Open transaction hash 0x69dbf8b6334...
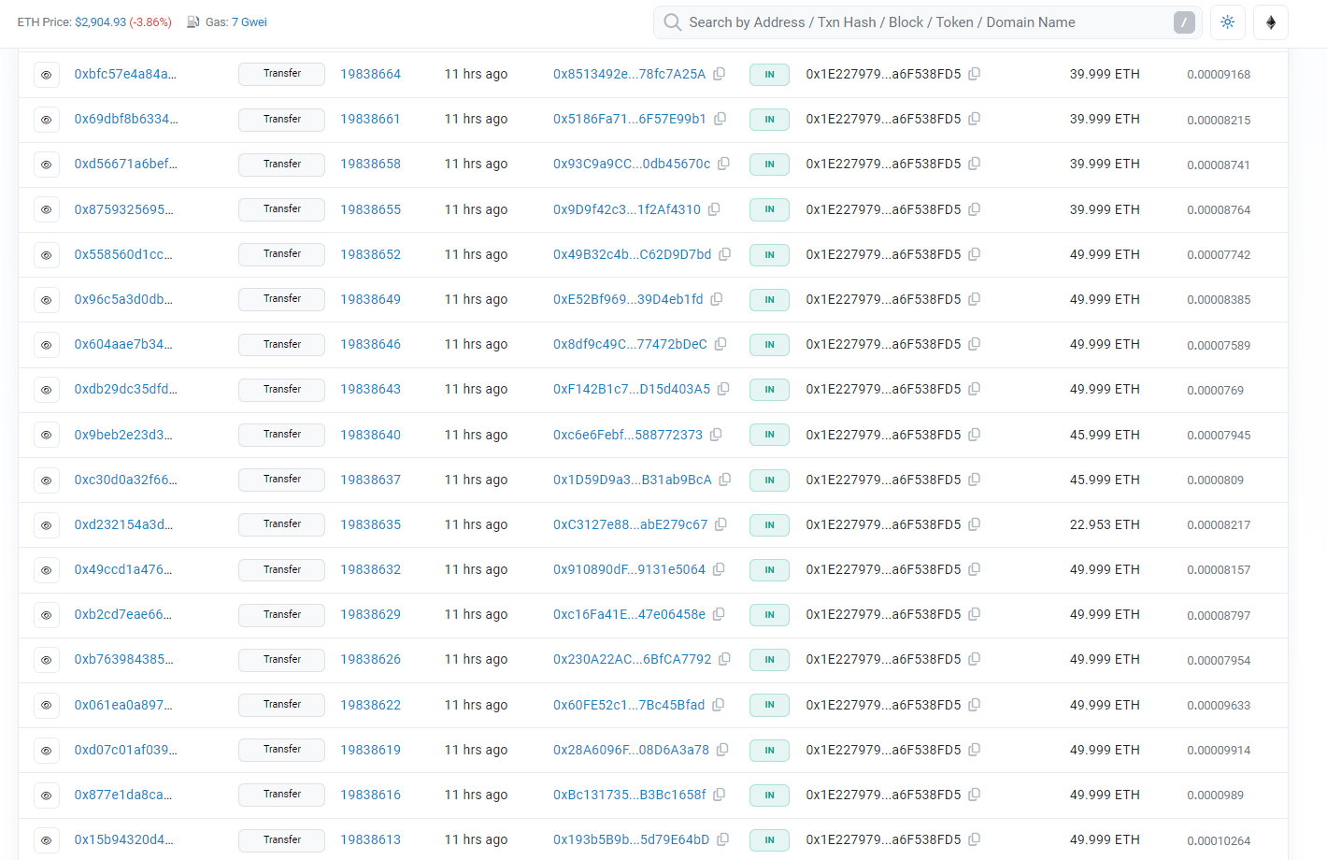Screen dimensions: 1327x860 point(126,119)
